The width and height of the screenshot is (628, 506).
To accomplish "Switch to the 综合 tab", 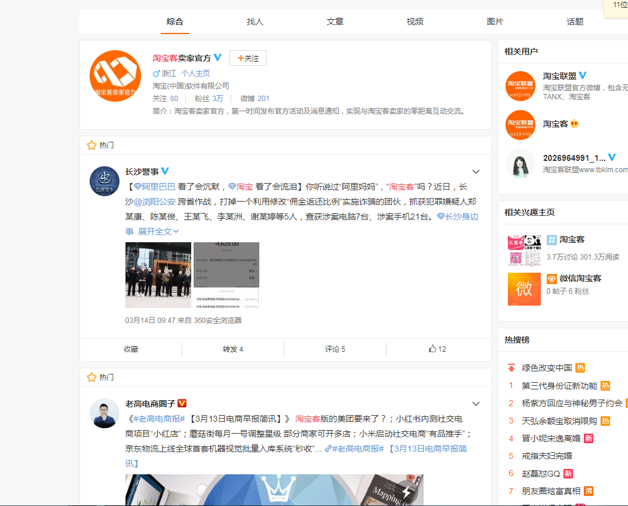I will [x=174, y=22].
